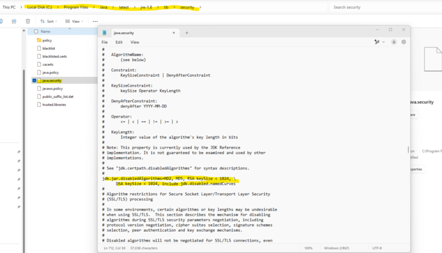Add a new Notepad tab
This screenshot has width=442, height=253.
click(186, 33)
